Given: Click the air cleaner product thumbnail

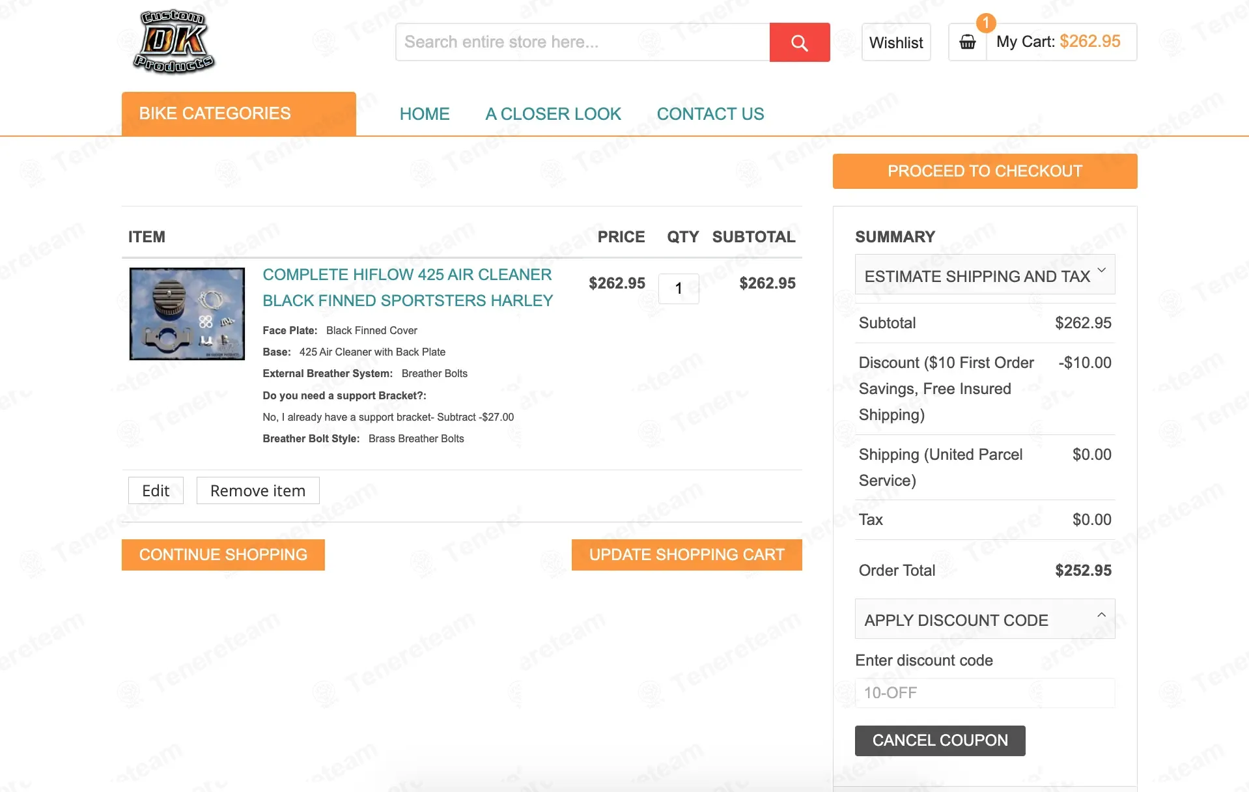Looking at the screenshot, I should pos(188,313).
